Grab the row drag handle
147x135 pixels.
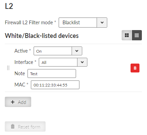click(8, 68)
